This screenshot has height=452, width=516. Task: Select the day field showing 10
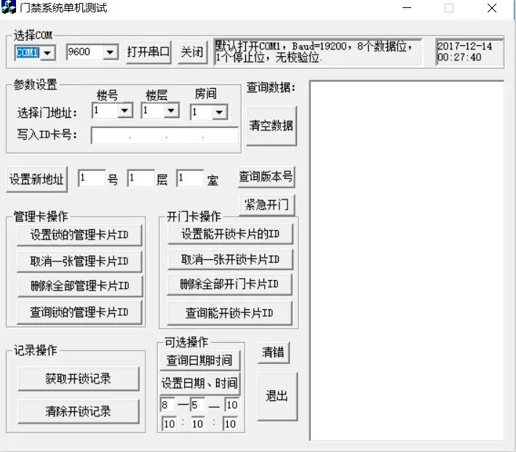[231, 405]
